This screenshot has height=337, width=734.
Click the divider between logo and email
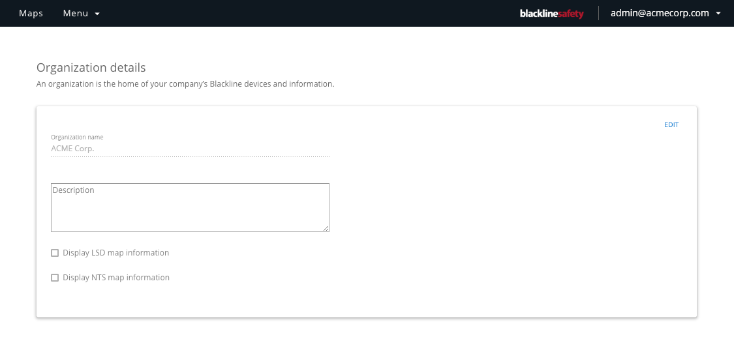(x=598, y=13)
